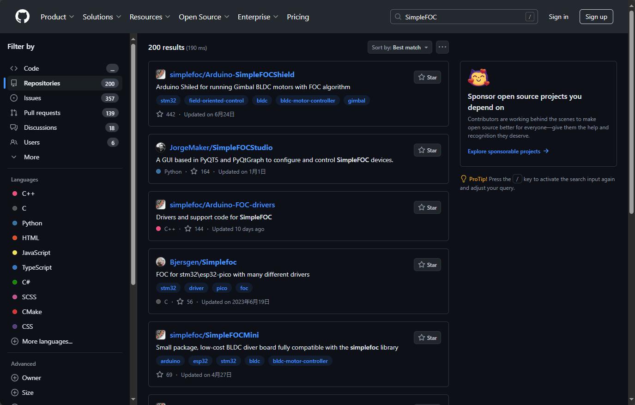Viewport: 635px width, 405px height.
Task: Star the SimpleFOCMini repository
Action: [x=427, y=338]
